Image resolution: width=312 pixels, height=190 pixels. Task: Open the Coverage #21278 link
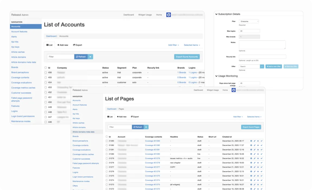(x=152, y=163)
